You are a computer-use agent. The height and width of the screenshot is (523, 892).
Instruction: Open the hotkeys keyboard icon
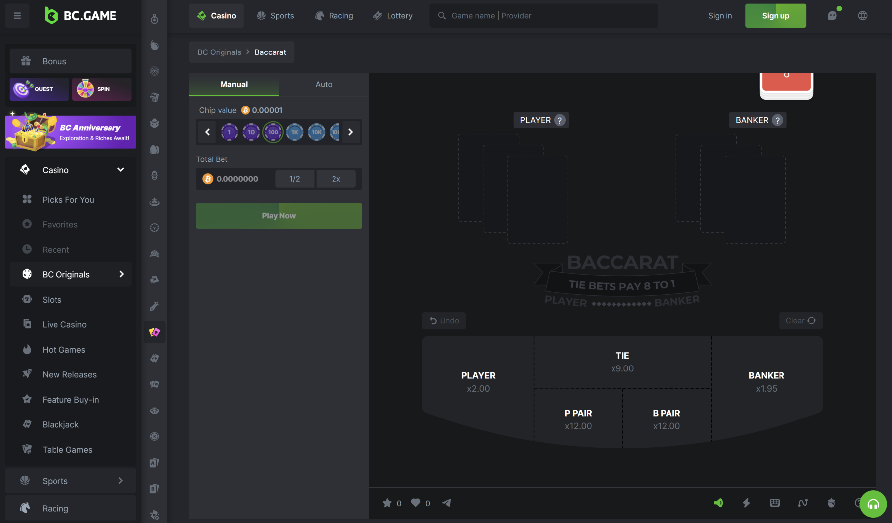(x=775, y=503)
